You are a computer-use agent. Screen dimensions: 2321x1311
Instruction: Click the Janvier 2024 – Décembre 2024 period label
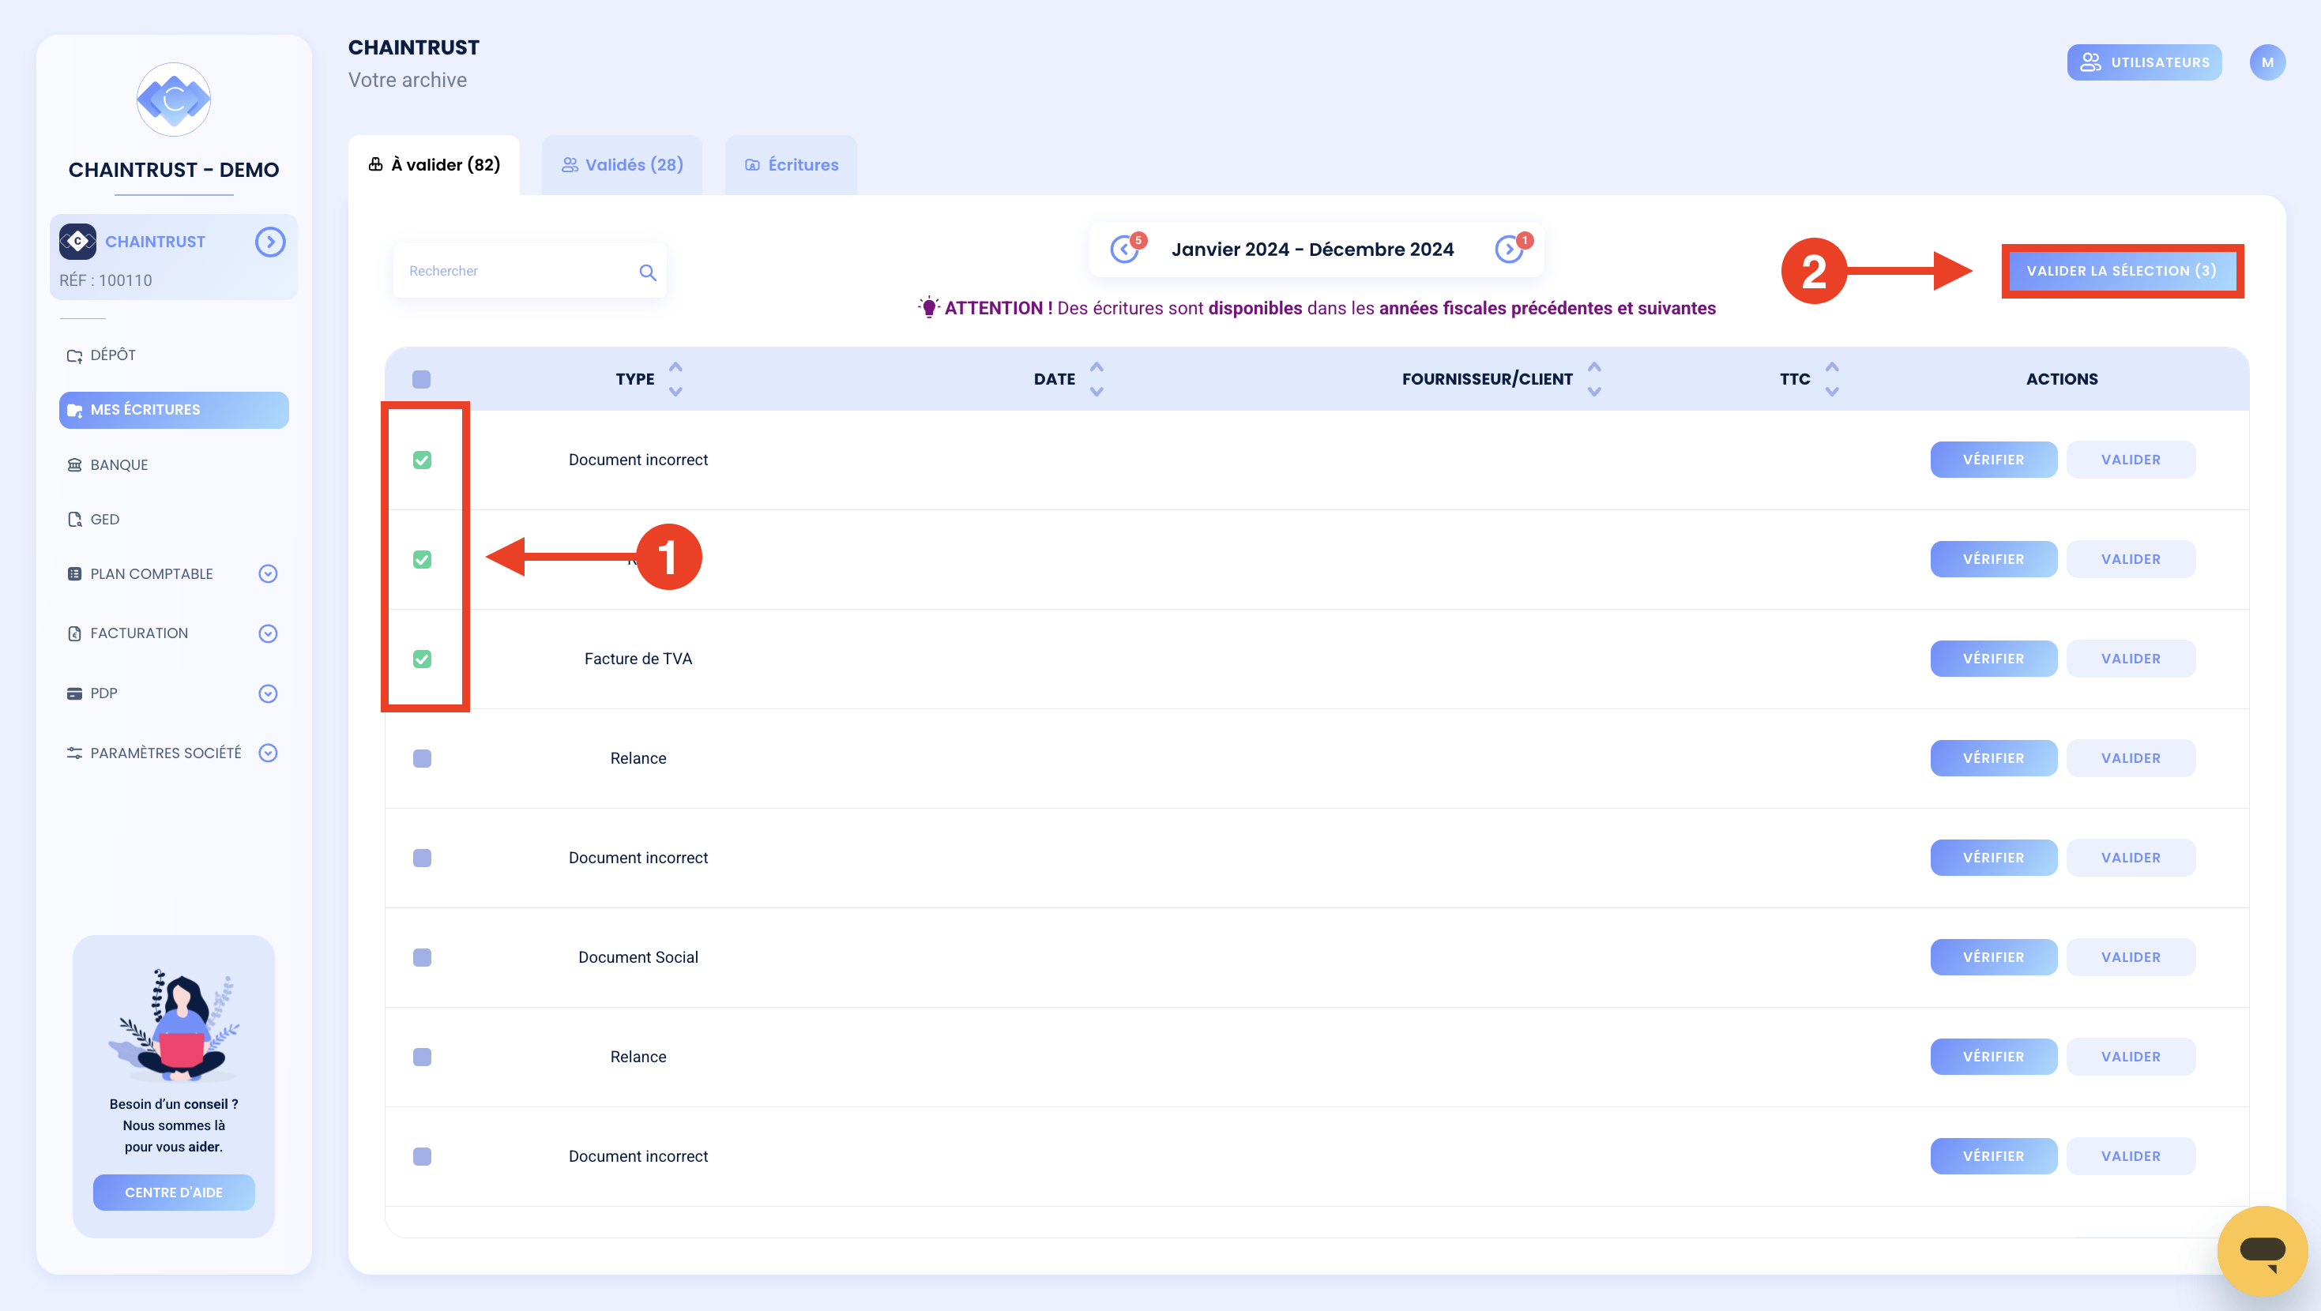tap(1312, 250)
